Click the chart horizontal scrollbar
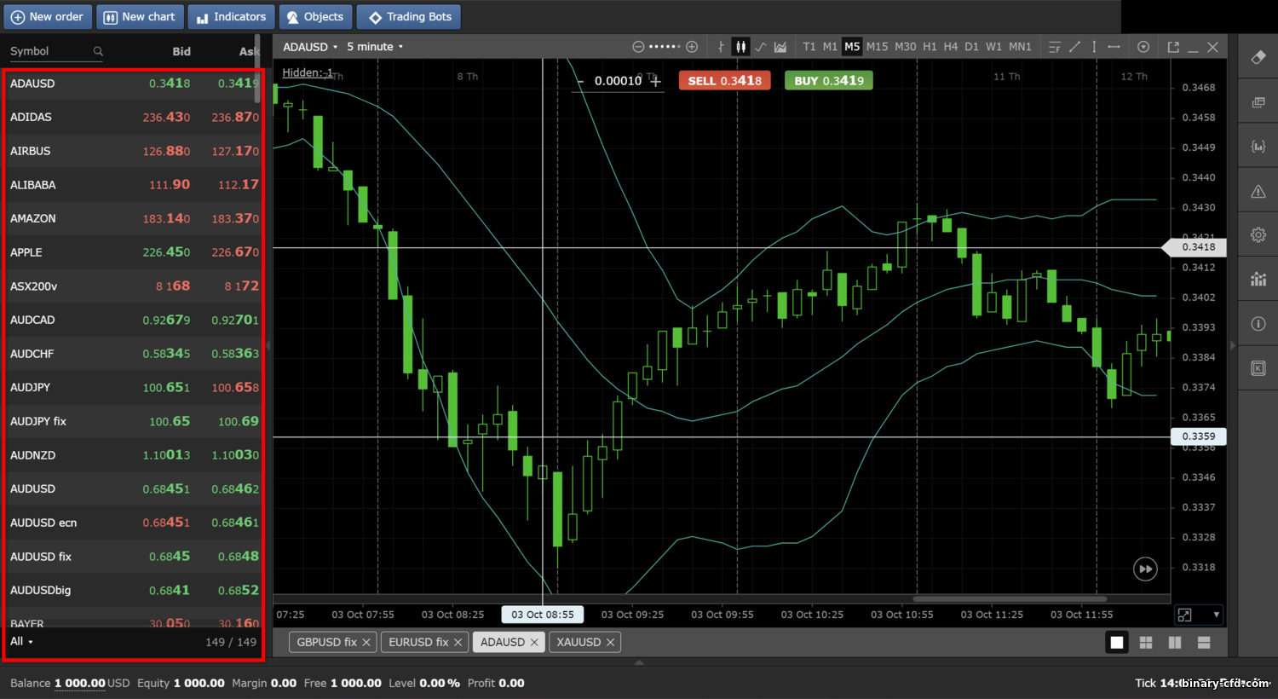 (x=1010, y=598)
